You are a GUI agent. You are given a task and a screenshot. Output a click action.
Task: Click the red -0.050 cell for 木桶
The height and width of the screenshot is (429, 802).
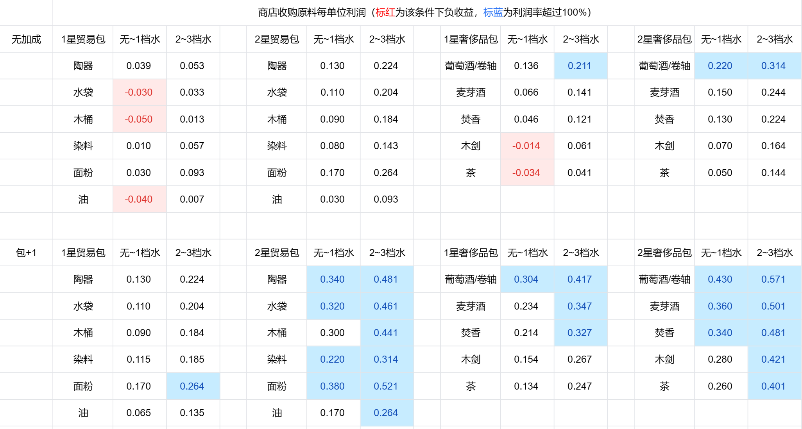point(139,119)
